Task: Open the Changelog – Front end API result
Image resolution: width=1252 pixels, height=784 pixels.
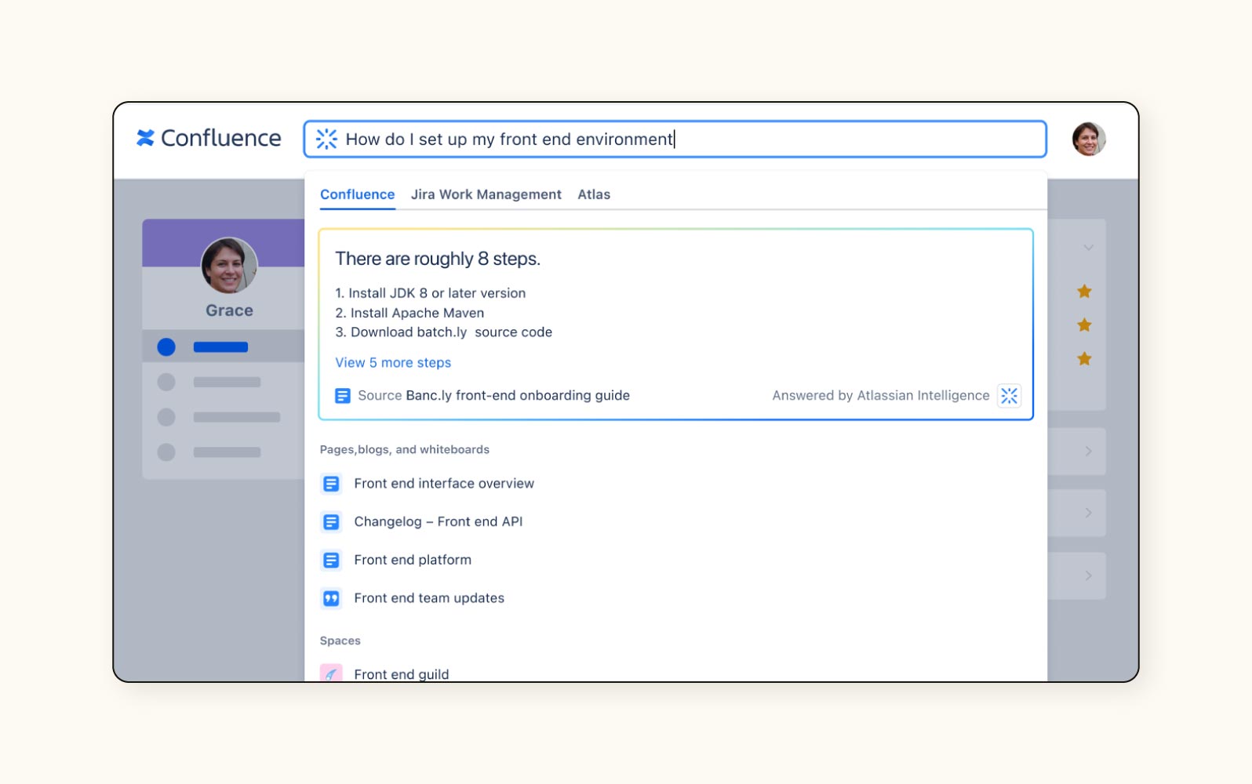Action: [438, 521]
